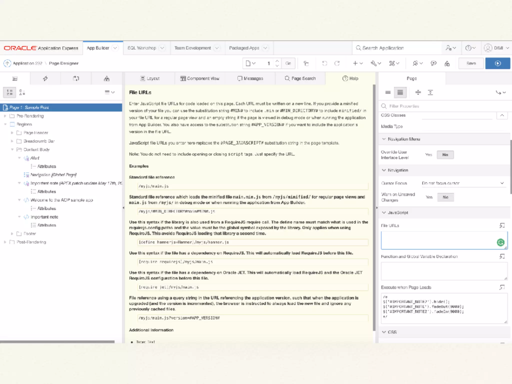Set Override User Interface Level to Yes

tap(428, 155)
